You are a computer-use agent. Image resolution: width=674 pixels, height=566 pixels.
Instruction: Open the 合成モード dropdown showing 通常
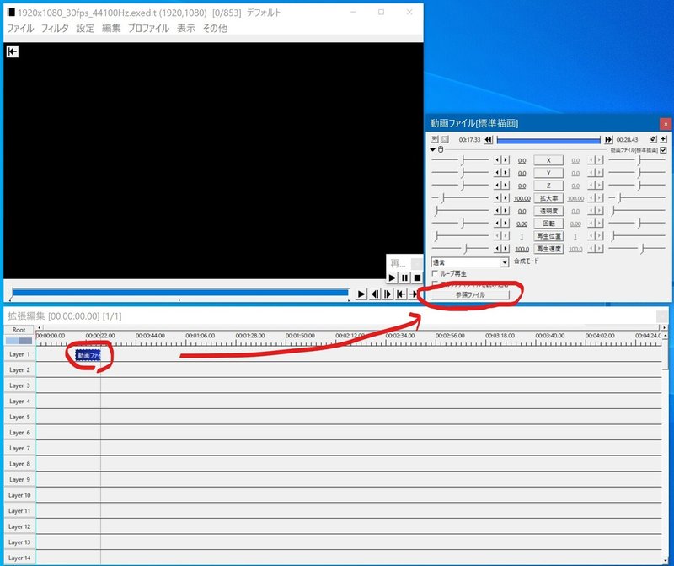pos(470,262)
